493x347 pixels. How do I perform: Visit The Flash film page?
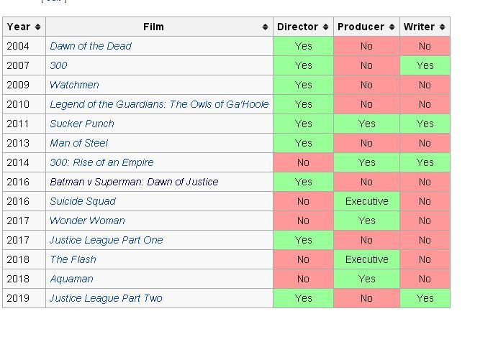tap(73, 259)
